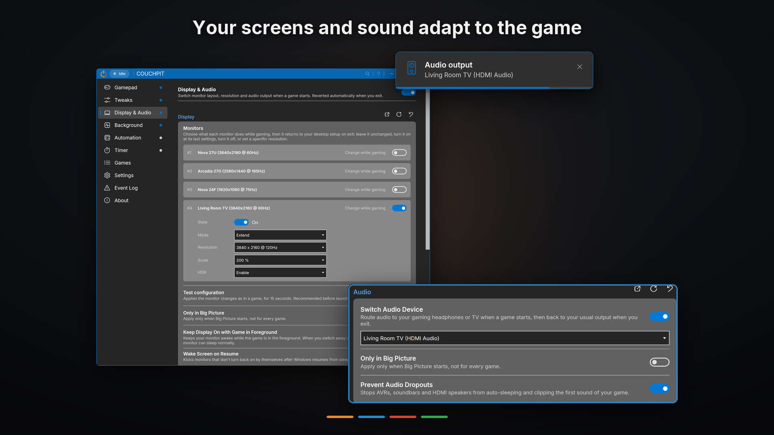
Task: Click the Automation sidebar icon
Action: coord(107,138)
